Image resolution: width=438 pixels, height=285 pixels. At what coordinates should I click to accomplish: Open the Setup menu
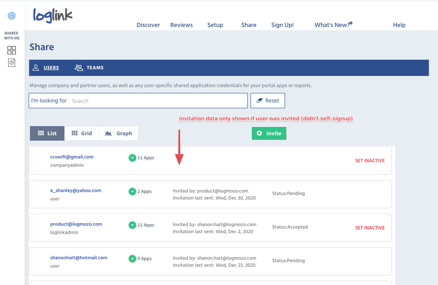(x=215, y=25)
